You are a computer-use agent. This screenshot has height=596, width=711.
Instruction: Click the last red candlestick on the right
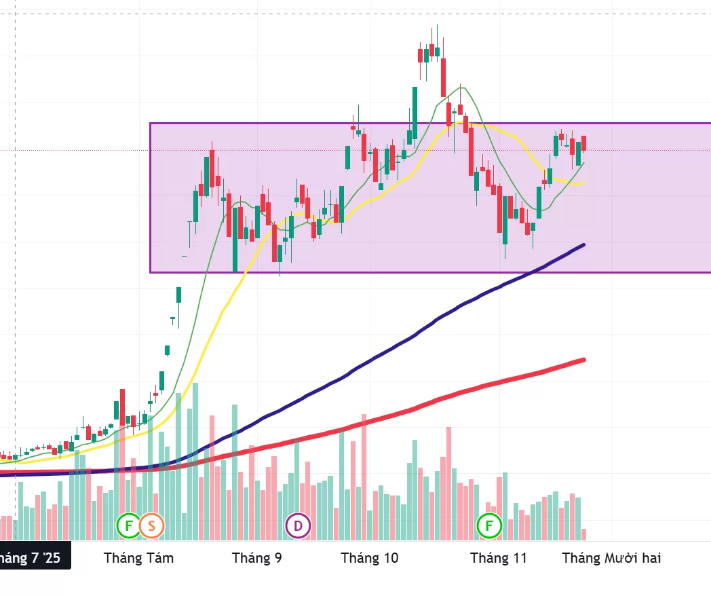(x=583, y=143)
